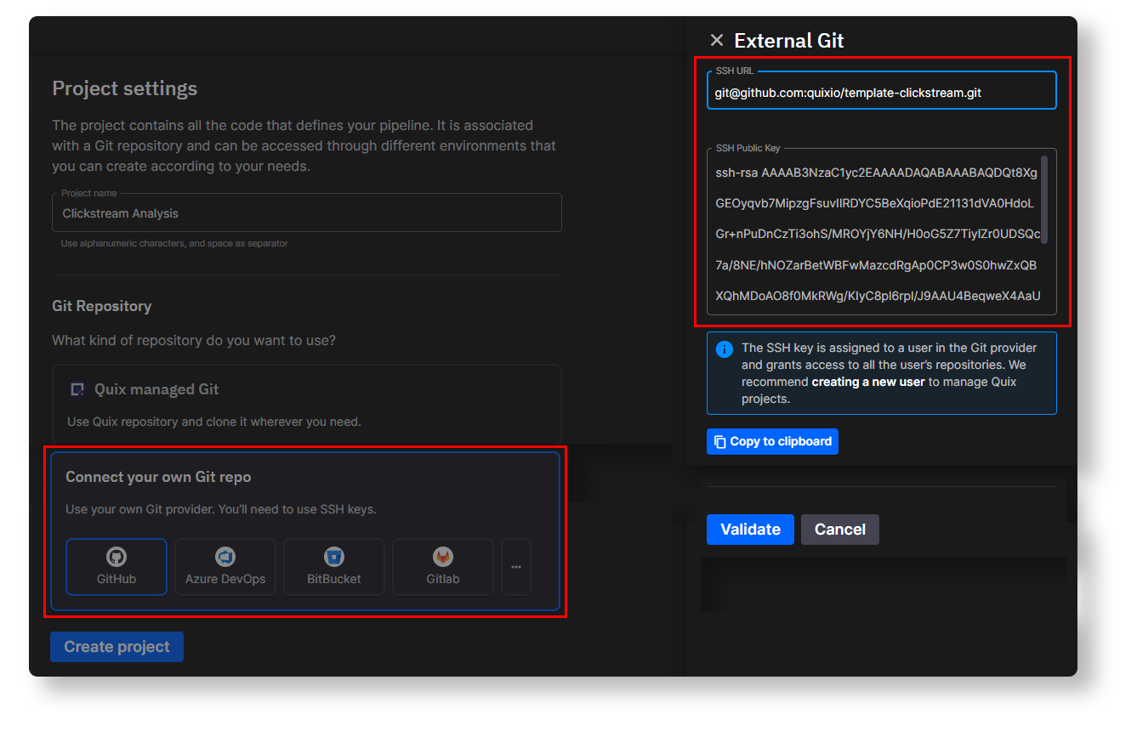This screenshot has height=731, width=1137.
Task: Click the 'Connect your own Git repo' heading
Action: [x=158, y=477]
